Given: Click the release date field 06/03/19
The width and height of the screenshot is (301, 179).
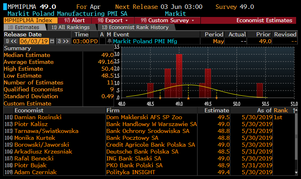Looking at the screenshot, I should [34, 41].
